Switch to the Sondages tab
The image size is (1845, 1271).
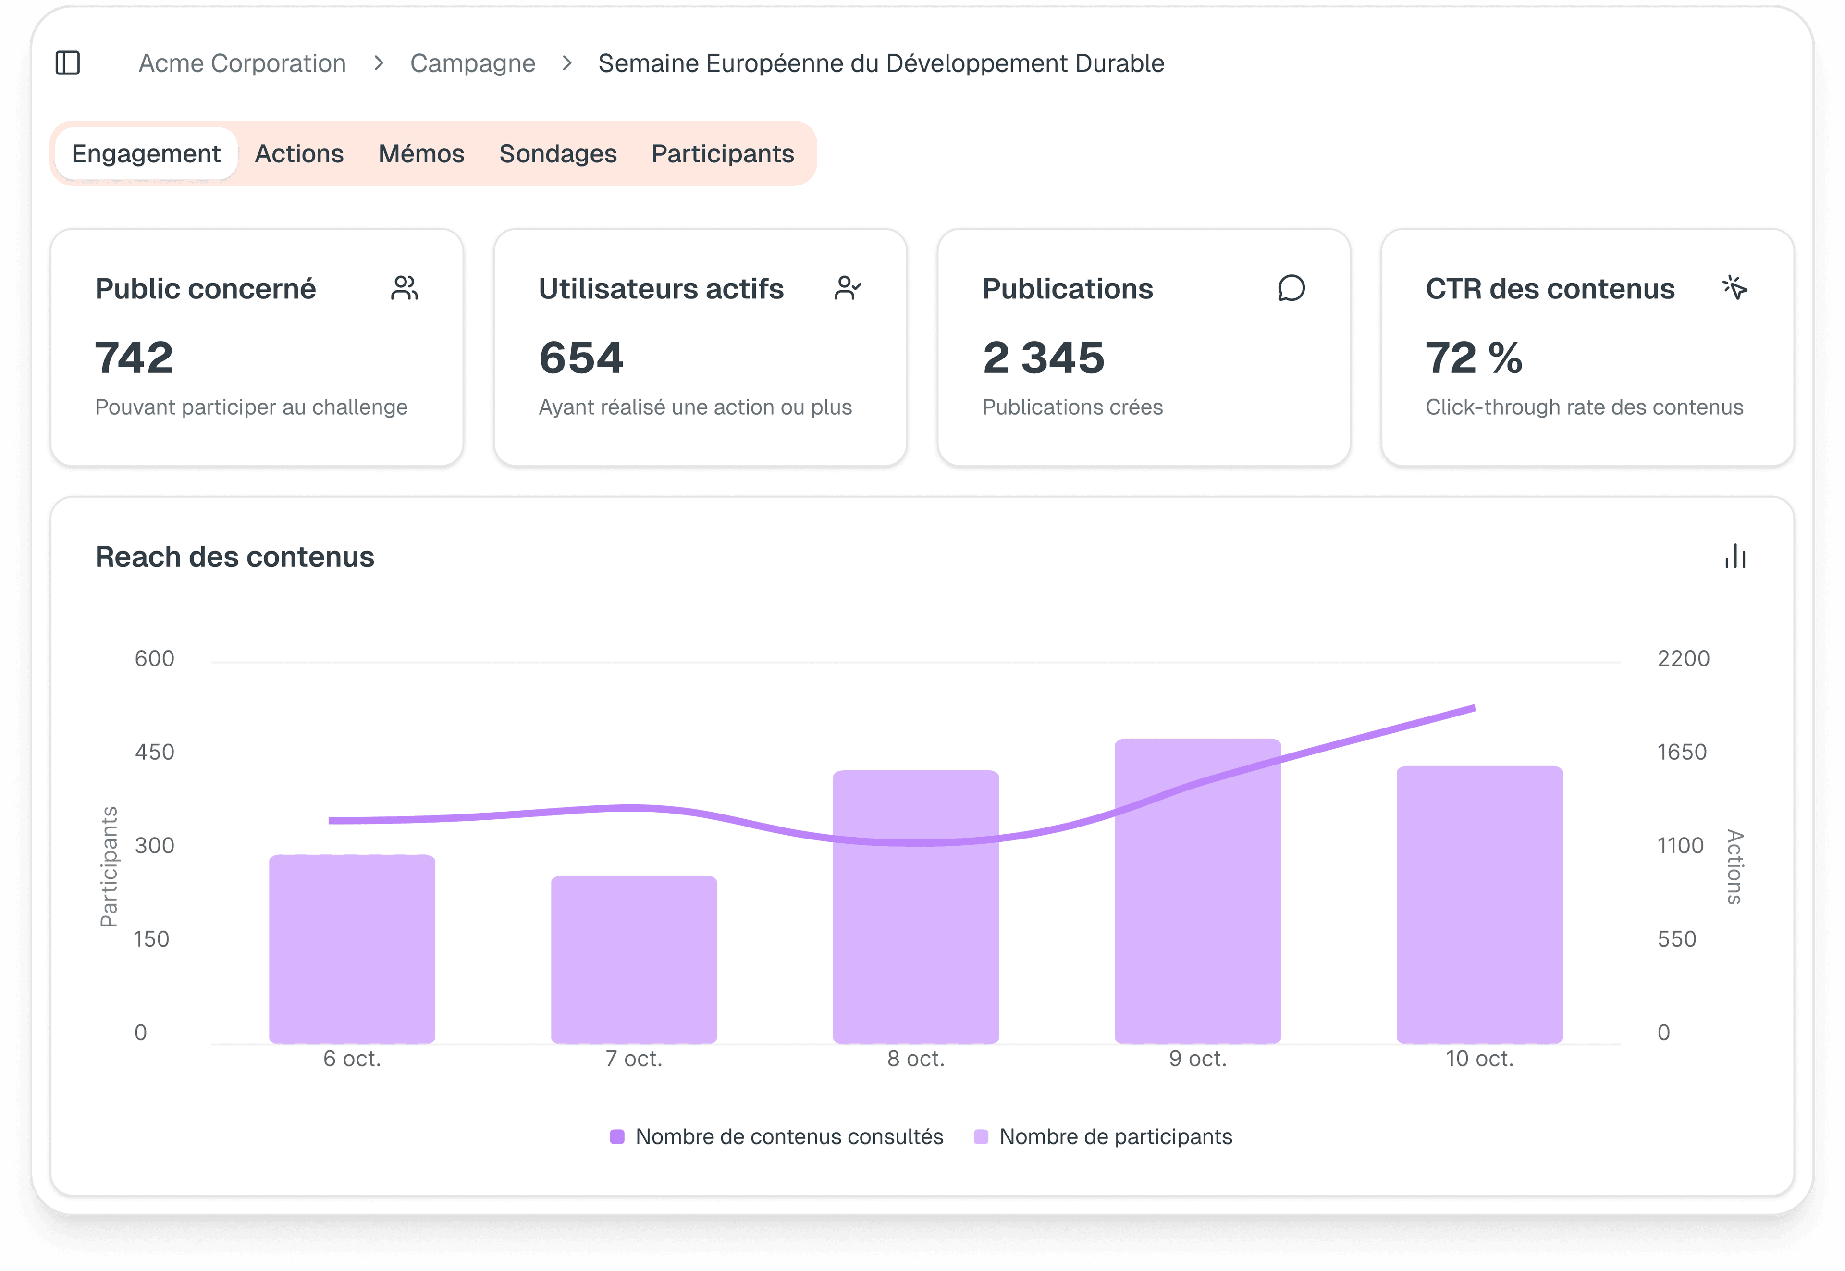point(558,153)
